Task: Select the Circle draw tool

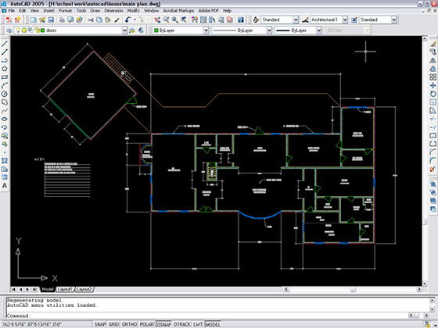Action: point(5,94)
